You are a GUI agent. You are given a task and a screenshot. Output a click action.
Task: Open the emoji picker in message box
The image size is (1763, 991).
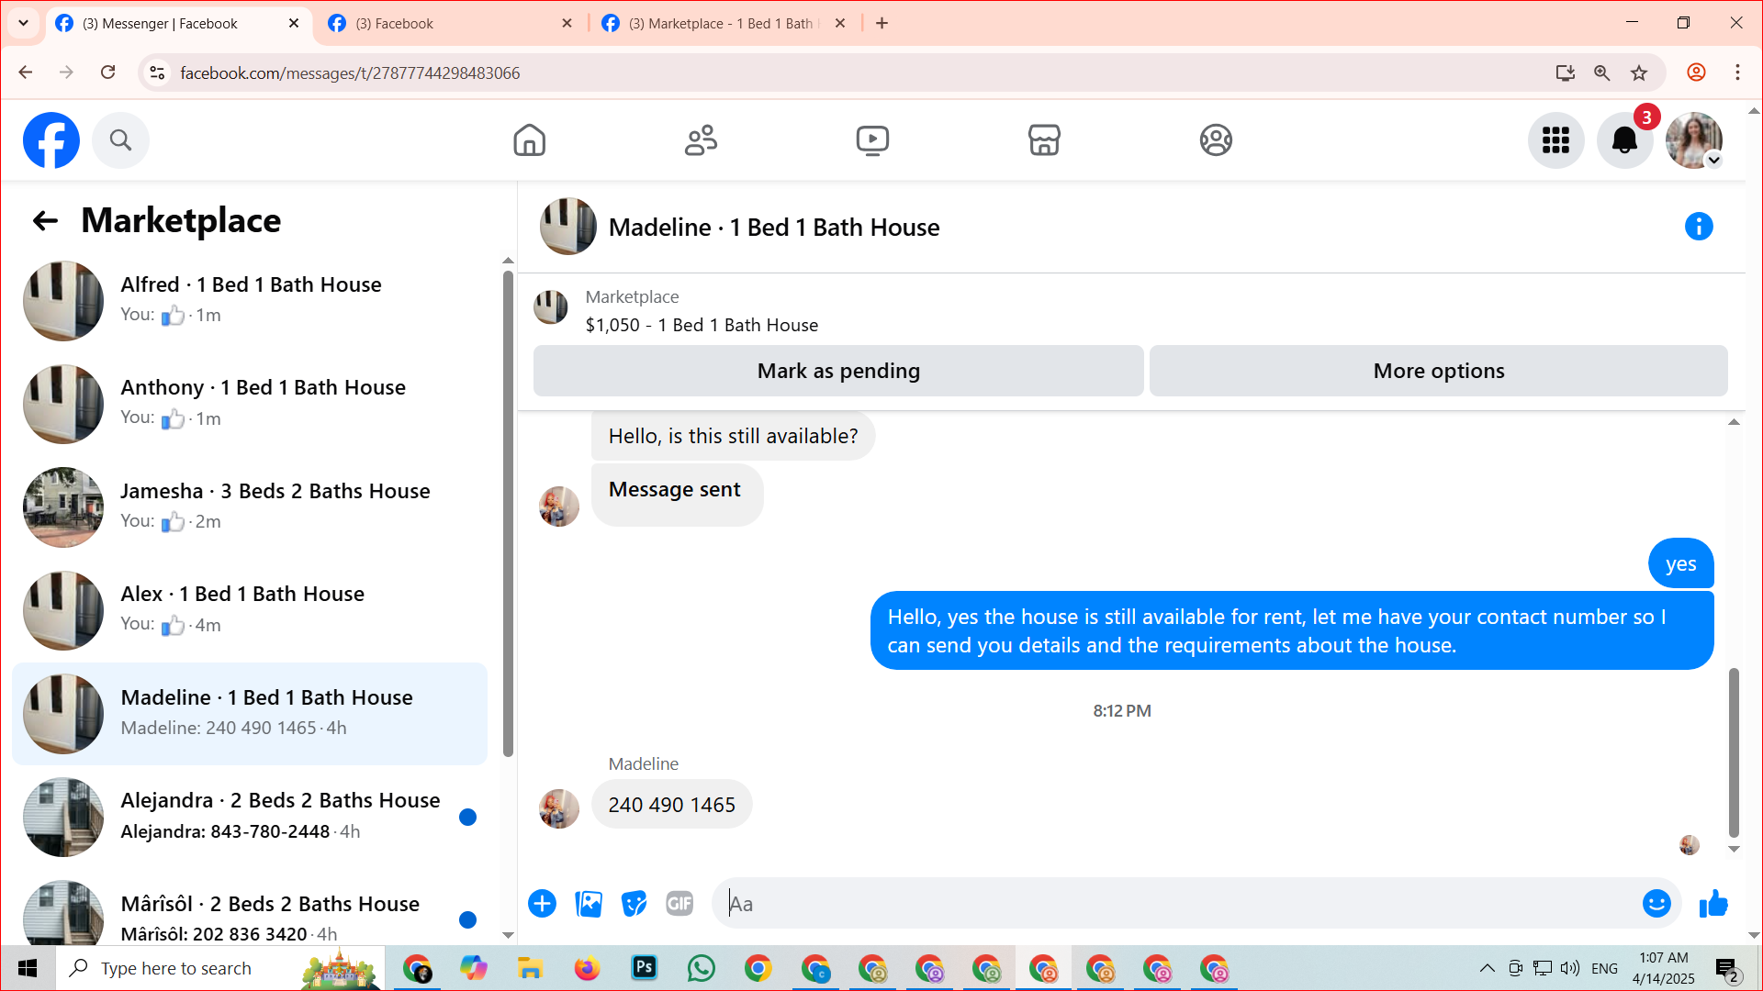tap(1656, 904)
